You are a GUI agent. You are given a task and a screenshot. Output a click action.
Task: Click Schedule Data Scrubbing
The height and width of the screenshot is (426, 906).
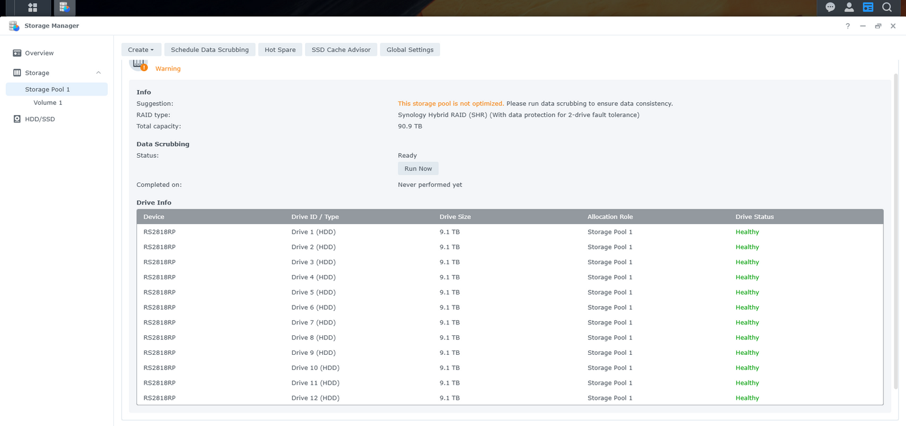click(210, 50)
